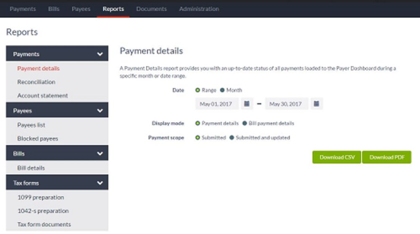The image size is (420, 234).
Task: Open the end date calendar picker
Action: 316,104
